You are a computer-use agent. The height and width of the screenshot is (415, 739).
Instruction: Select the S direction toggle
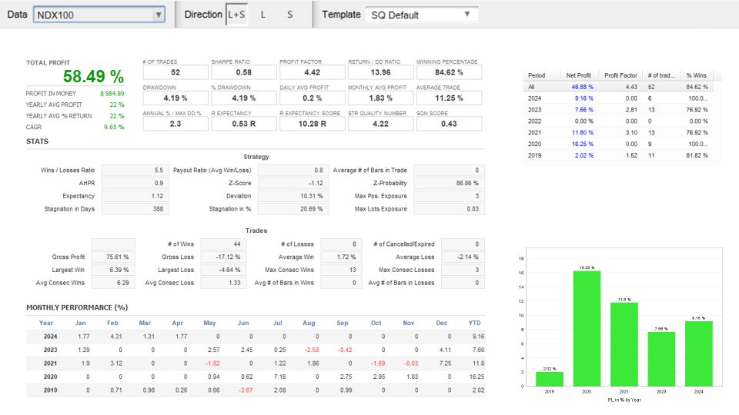tap(290, 15)
